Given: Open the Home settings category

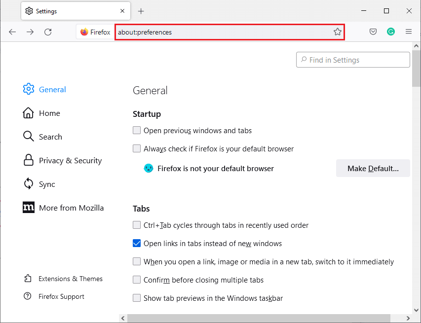Looking at the screenshot, I should point(49,113).
